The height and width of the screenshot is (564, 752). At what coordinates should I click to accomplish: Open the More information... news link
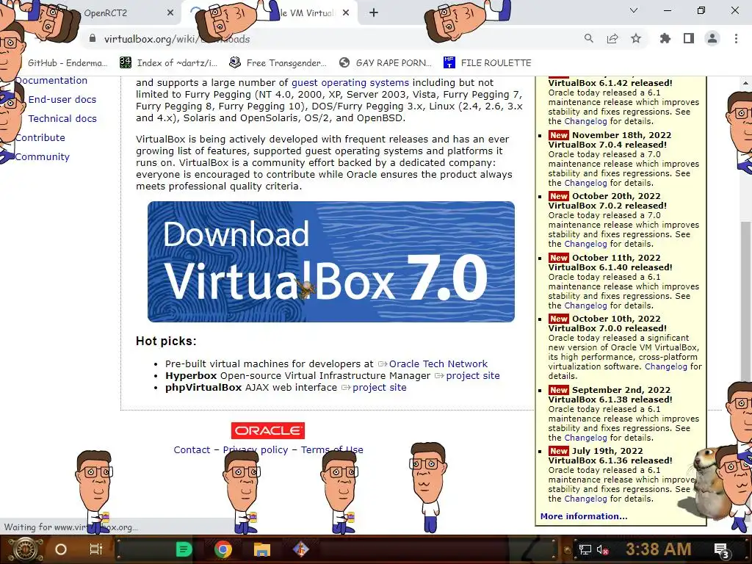point(584,516)
